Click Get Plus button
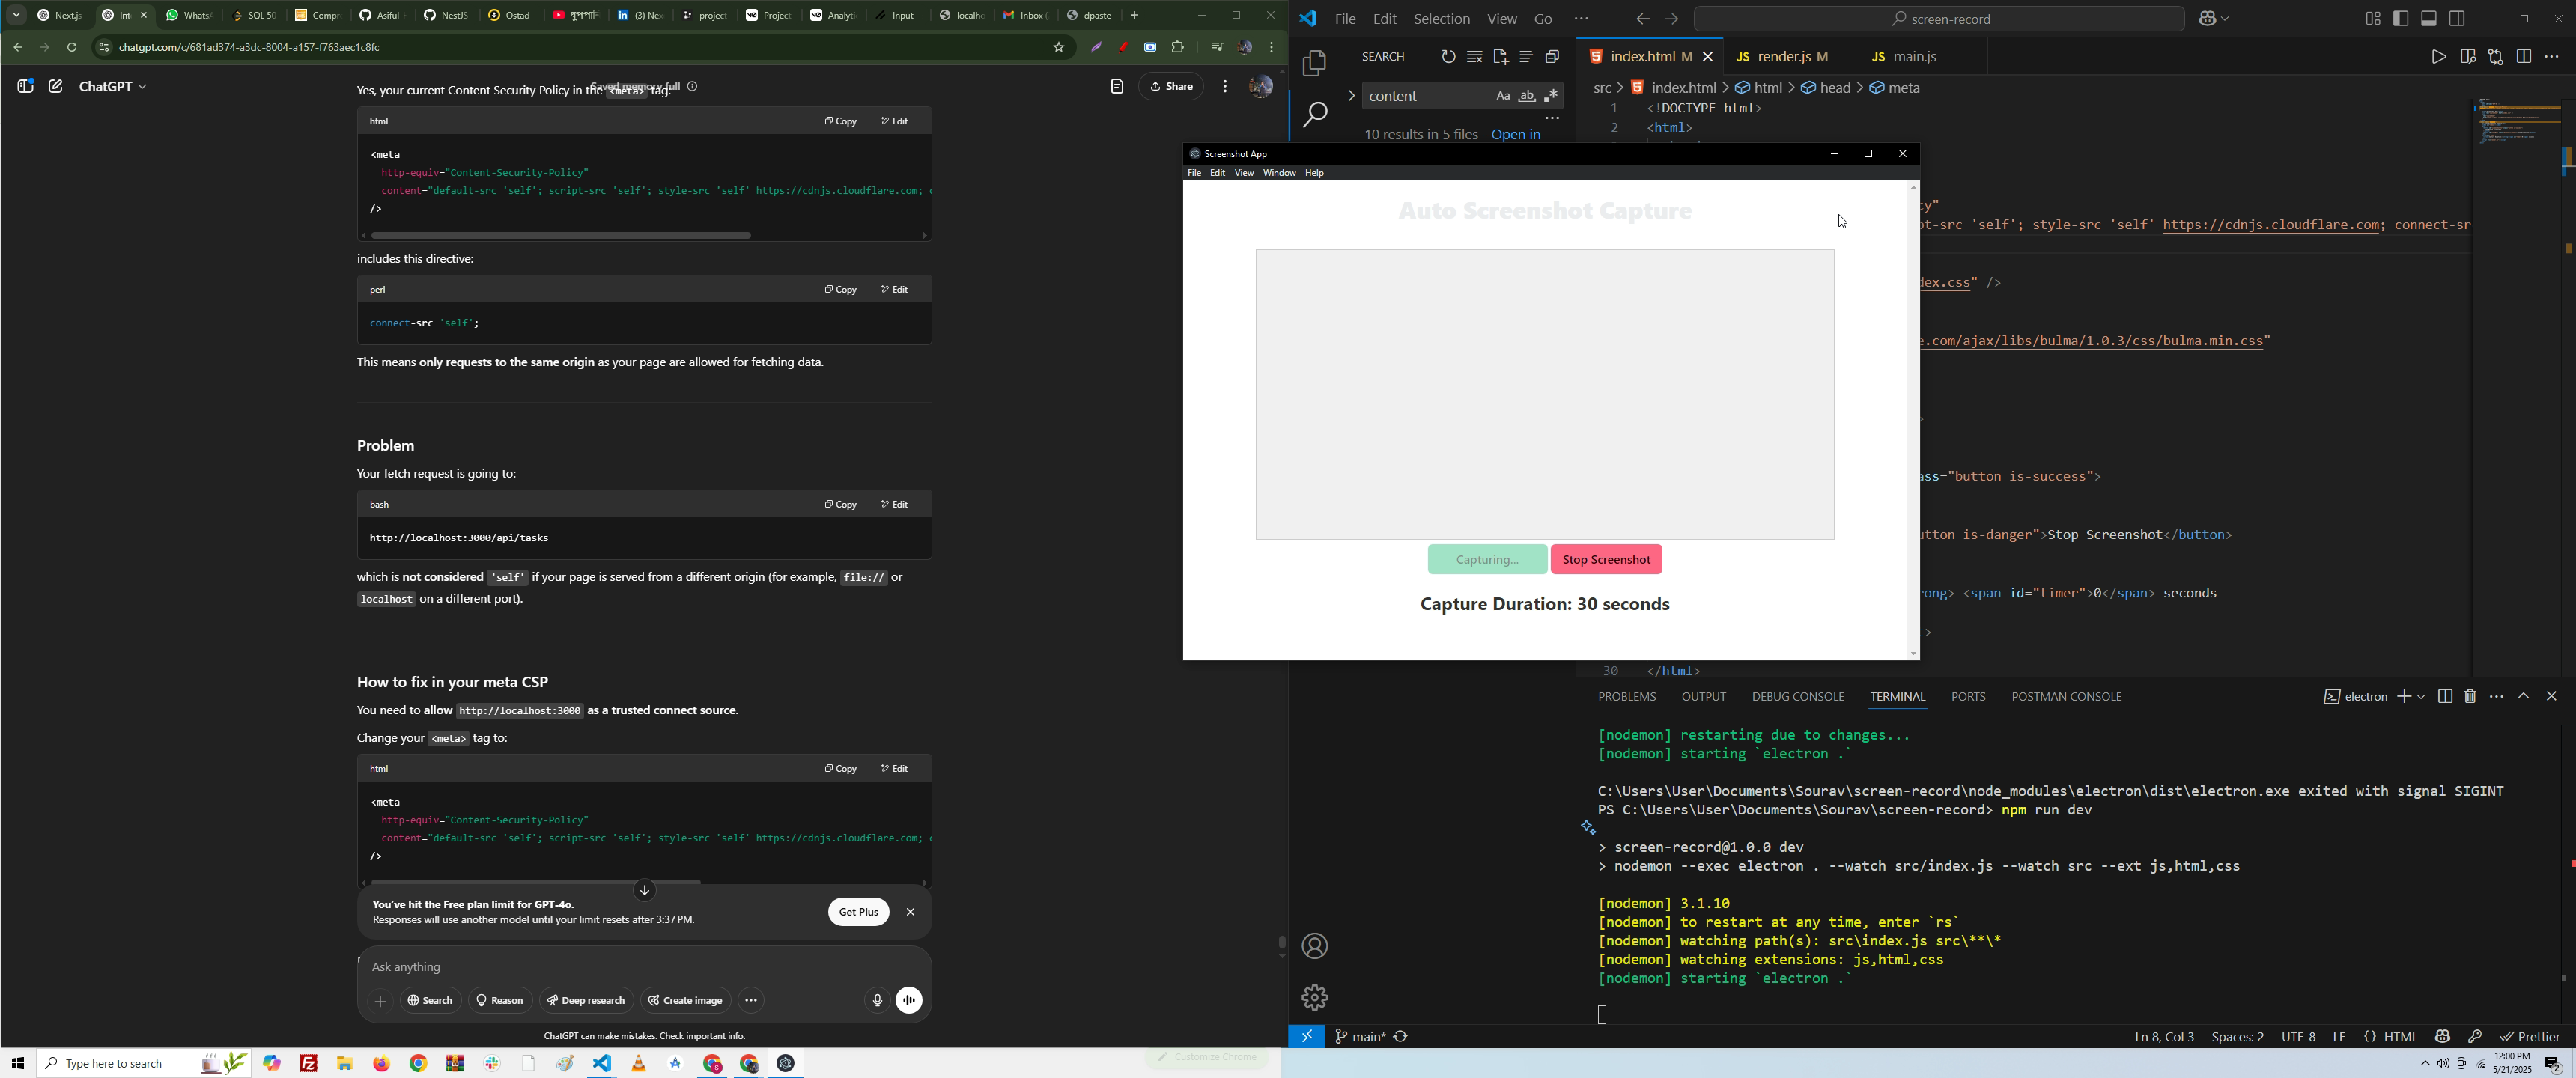This screenshot has height=1078, width=2576. point(858,912)
